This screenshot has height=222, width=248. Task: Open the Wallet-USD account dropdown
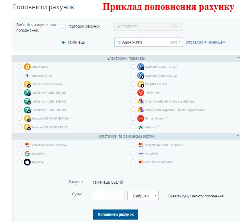[x=149, y=42]
